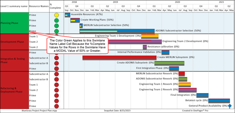Click red status circle in Create ADONIS Subsystem row
Image resolution: width=235 pixels, height=113 pixels.
coord(56,63)
